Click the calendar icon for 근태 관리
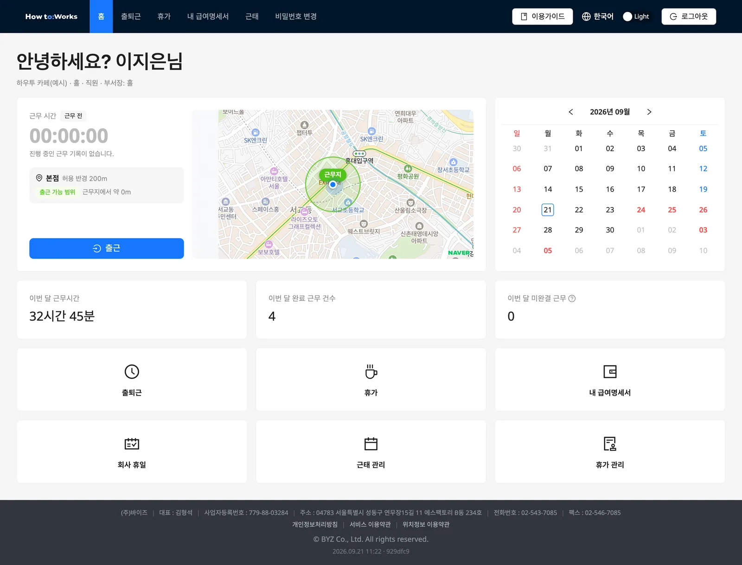The width and height of the screenshot is (742, 565). 371,444
